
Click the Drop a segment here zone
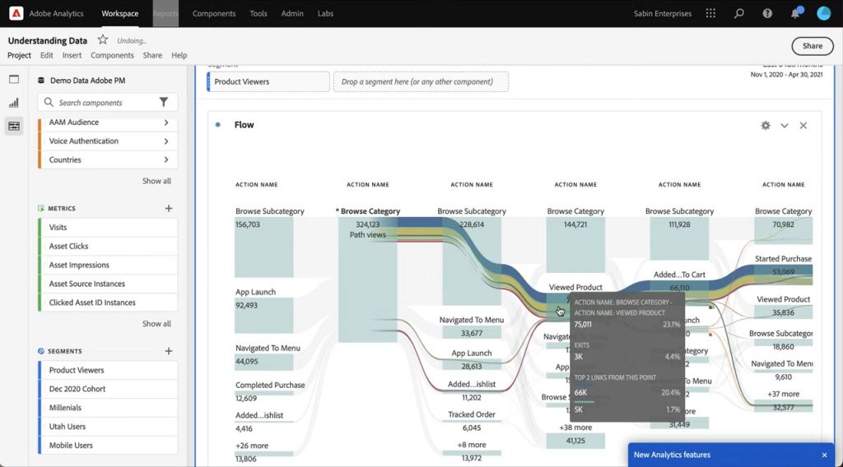[421, 81]
